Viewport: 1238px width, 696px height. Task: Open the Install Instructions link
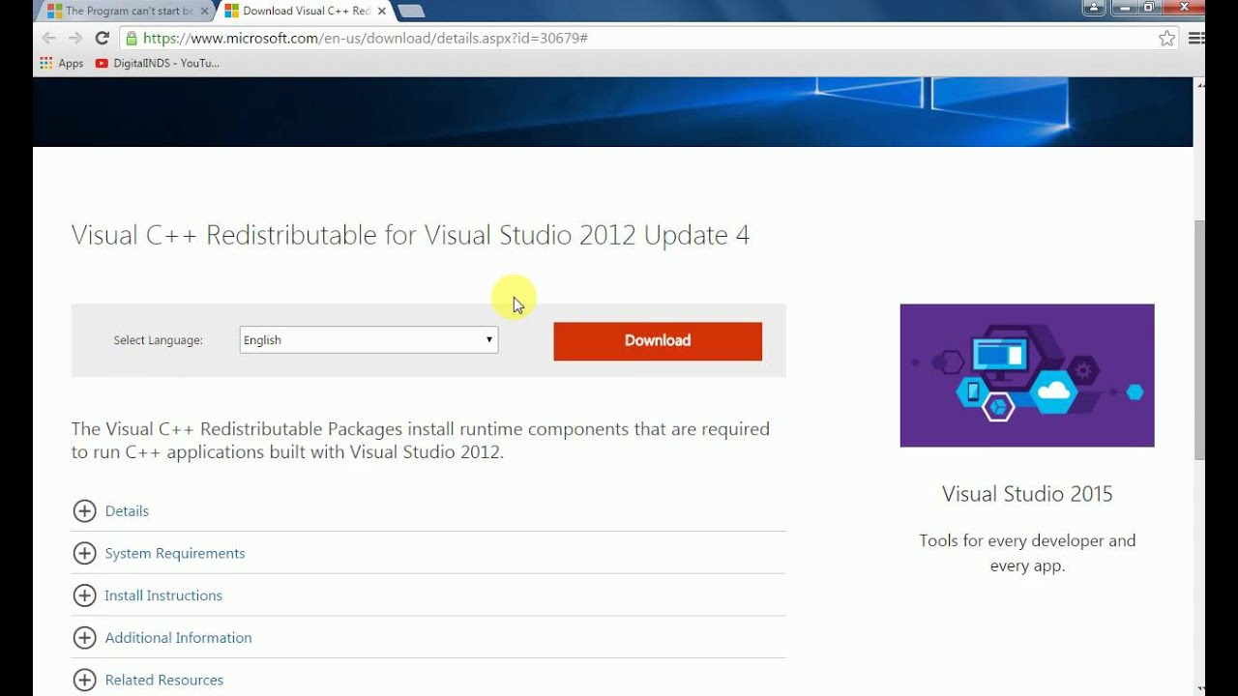coord(163,595)
